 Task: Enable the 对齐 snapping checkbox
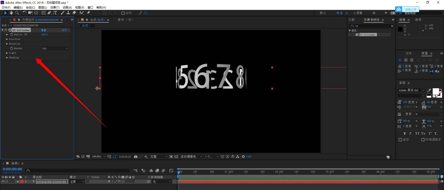tap(123, 13)
